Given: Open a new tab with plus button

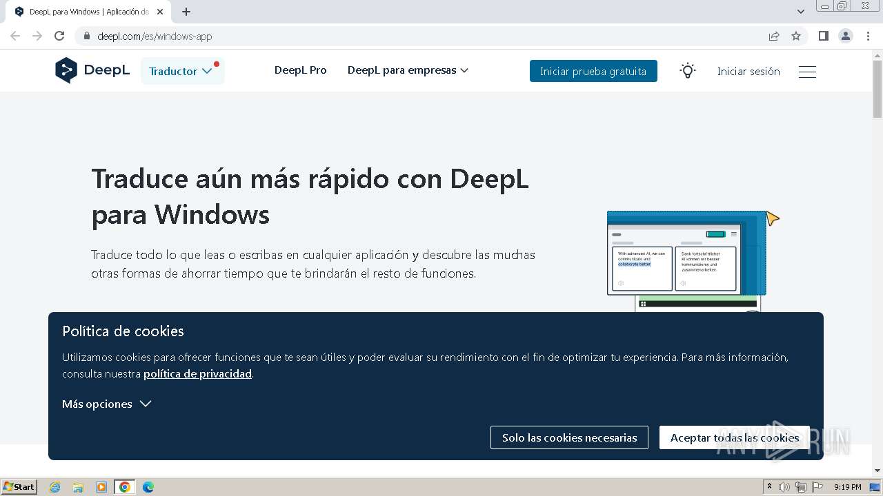Looking at the screenshot, I should pos(186,12).
